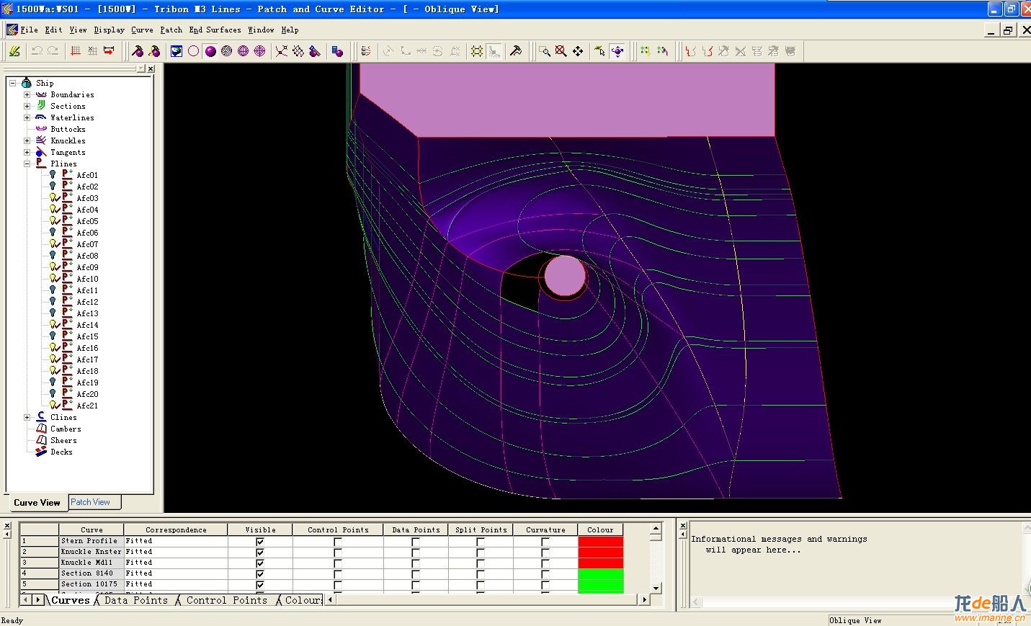The height and width of the screenshot is (626, 1031).
Task: Collapse the Ship tree root
Action: coord(12,83)
